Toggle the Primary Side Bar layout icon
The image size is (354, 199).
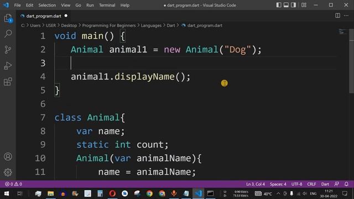[x=279, y=5]
